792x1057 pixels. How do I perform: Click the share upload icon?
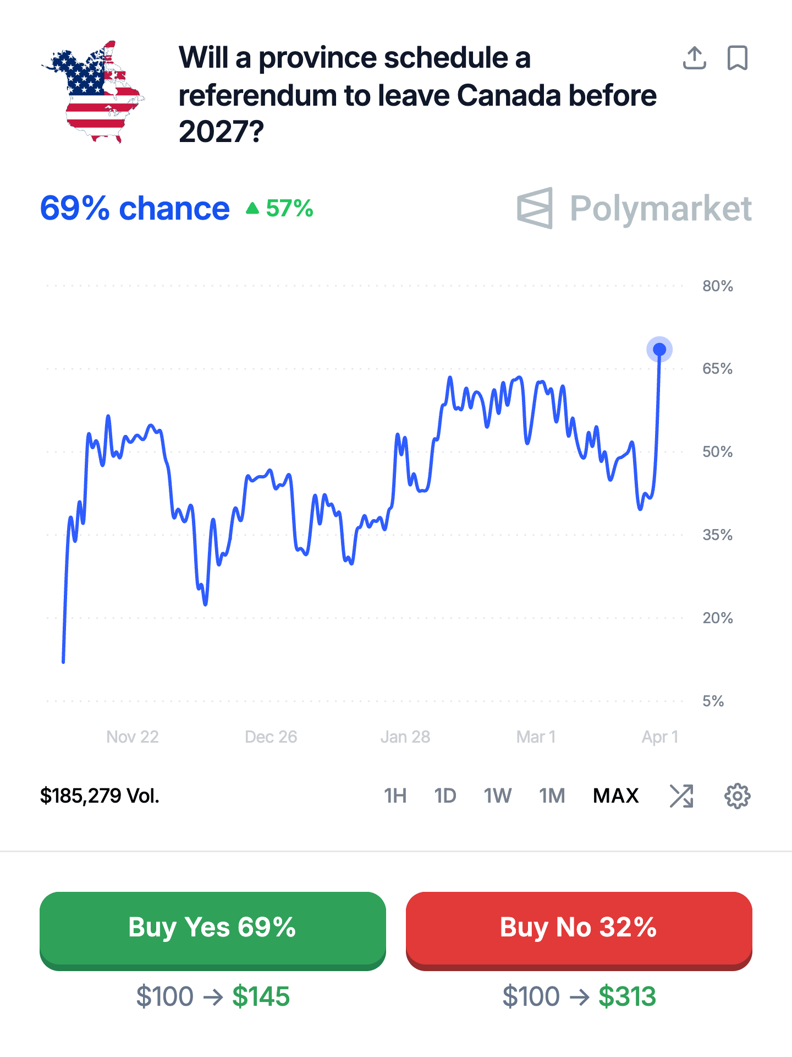click(x=694, y=58)
